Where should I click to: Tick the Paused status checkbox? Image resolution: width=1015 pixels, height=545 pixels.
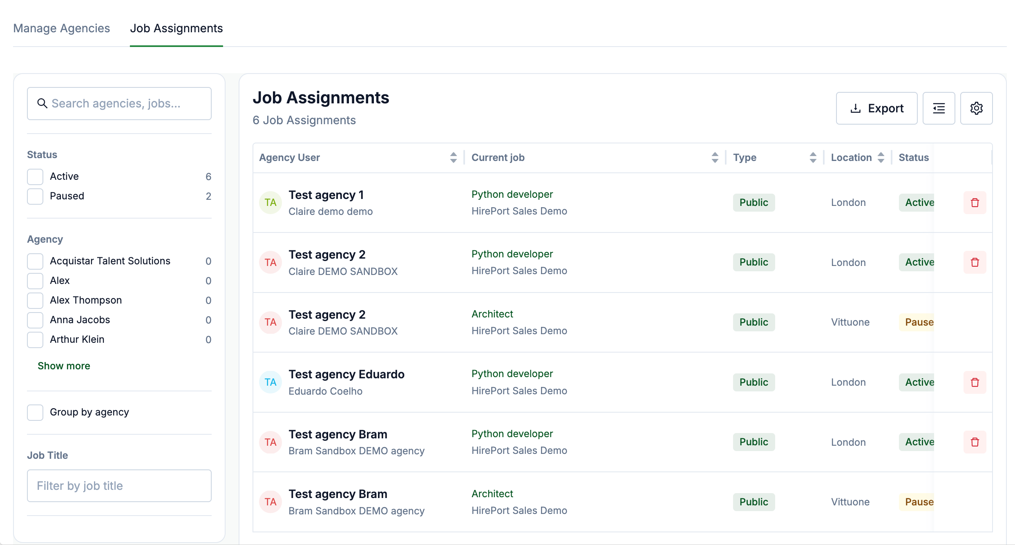[35, 196]
